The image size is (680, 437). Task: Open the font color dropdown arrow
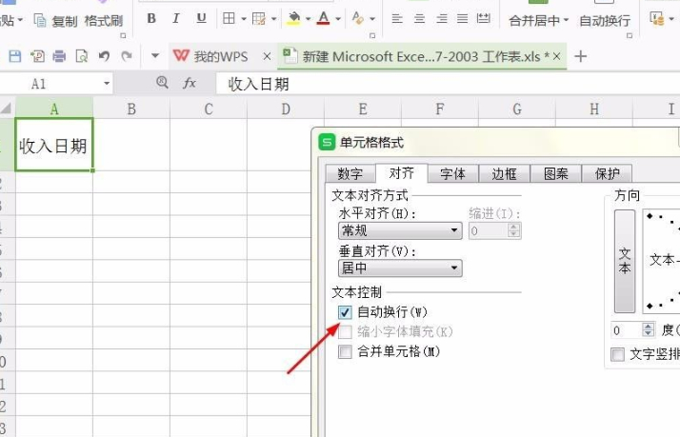click(x=338, y=19)
